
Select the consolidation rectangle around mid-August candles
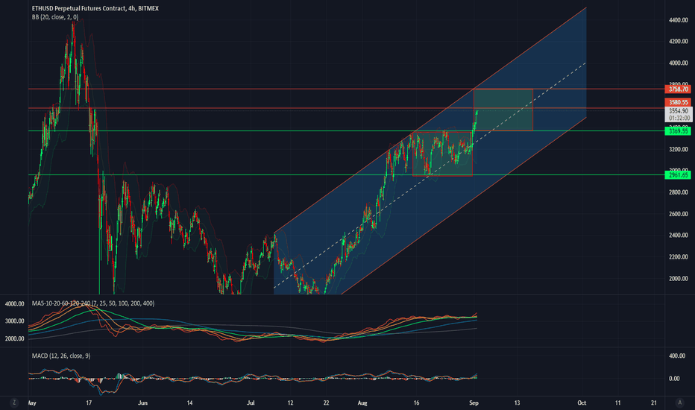pyautogui.click(x=442, y=154)
